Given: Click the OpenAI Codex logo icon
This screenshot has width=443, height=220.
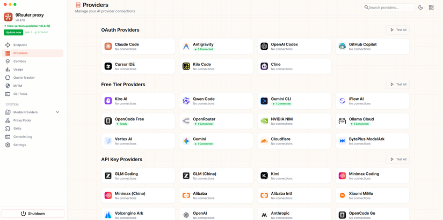Looking at the screenshot, I should pos(264,47).
